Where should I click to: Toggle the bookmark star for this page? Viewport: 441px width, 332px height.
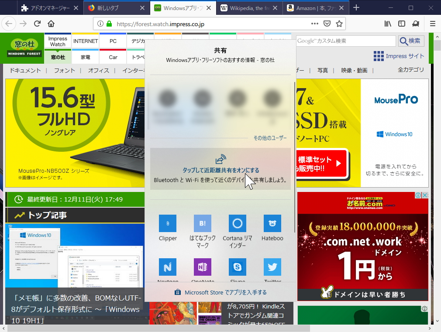(x=339, y=24)
